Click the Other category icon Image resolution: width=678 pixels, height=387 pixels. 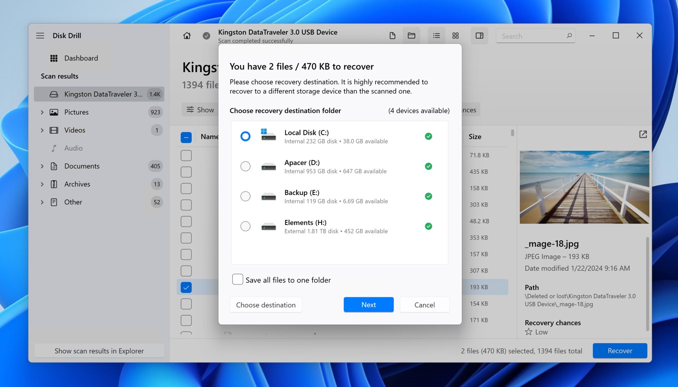click(x=54, y=202)
